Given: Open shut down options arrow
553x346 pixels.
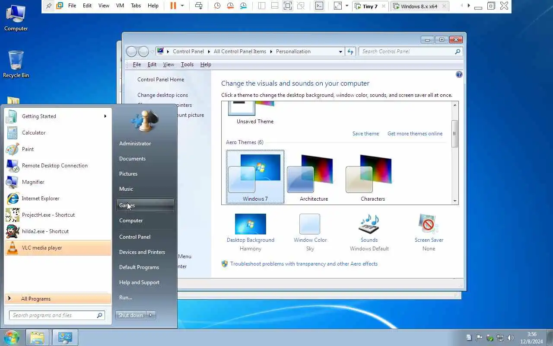Looking at the screenshot, I should (x=151, y=315).
